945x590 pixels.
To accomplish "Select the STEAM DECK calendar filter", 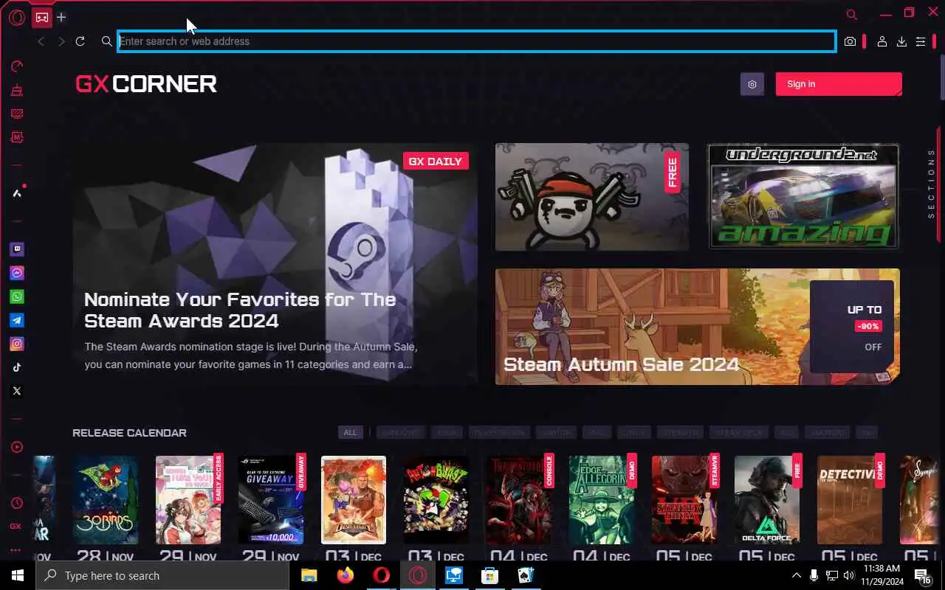I will (739, 433).
